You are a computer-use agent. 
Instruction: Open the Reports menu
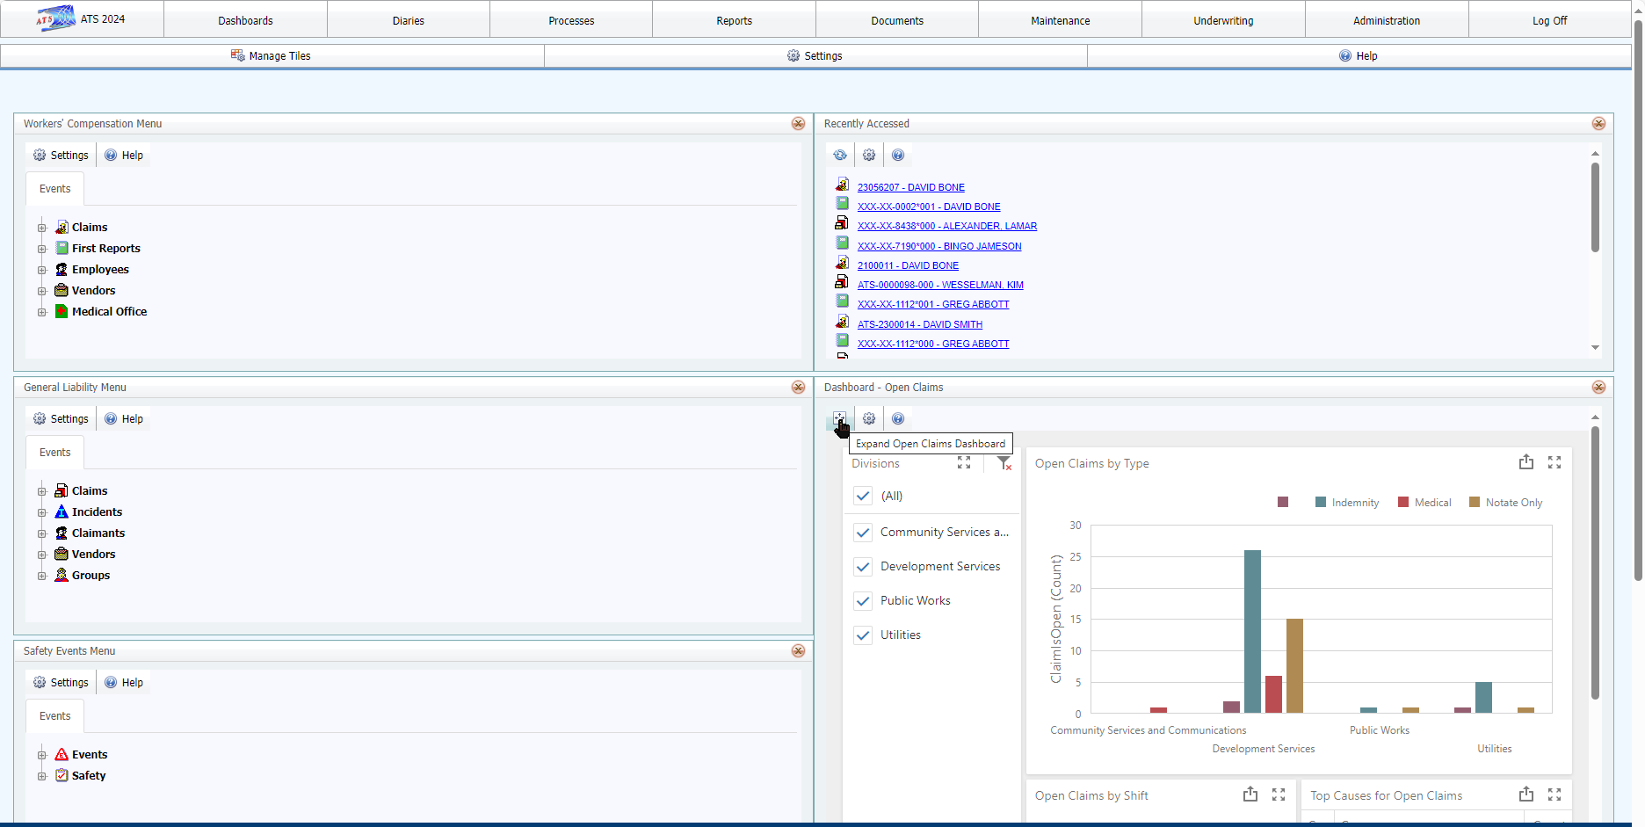pos(734,20)
